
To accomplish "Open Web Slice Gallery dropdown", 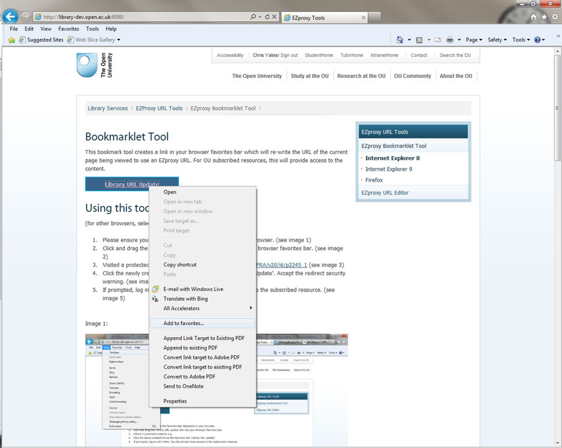I will [x=94, y=40].
